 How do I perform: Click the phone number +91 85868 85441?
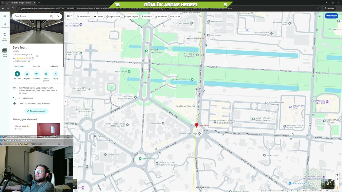[26, 98]
